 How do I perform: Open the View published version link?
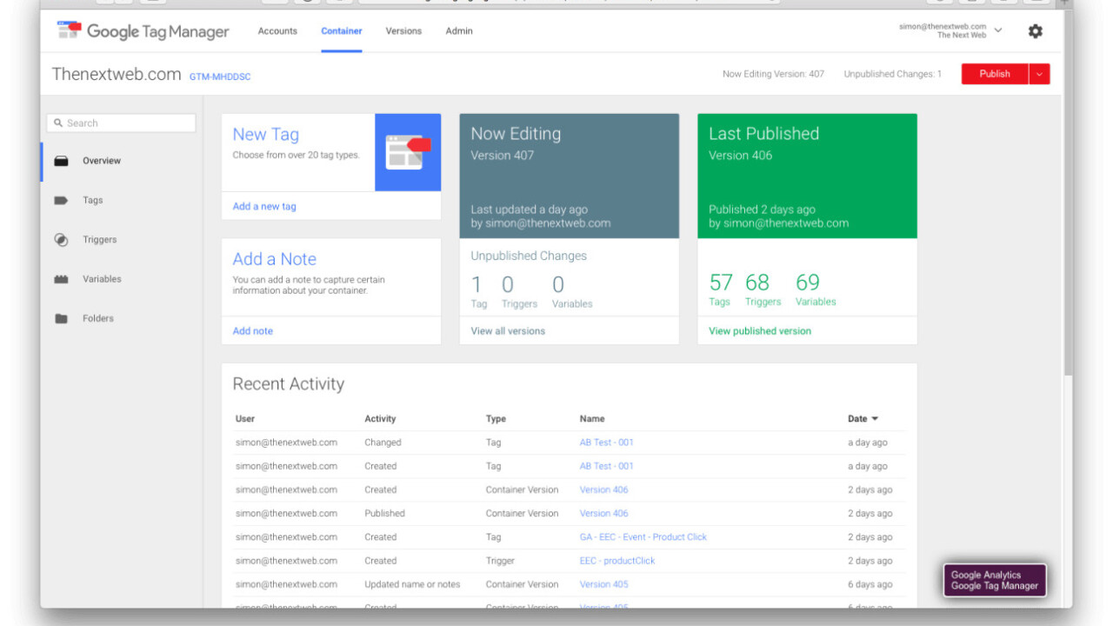coord(759,331)
